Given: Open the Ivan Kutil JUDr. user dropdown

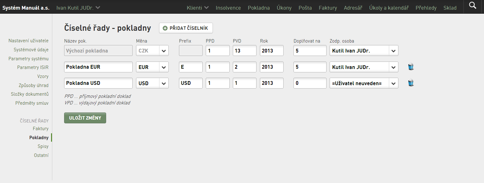Looking at the screenshot, I should [x=78, y=7].
